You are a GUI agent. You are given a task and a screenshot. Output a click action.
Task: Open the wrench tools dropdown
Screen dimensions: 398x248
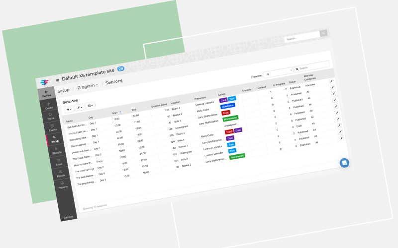click(80, 107)
